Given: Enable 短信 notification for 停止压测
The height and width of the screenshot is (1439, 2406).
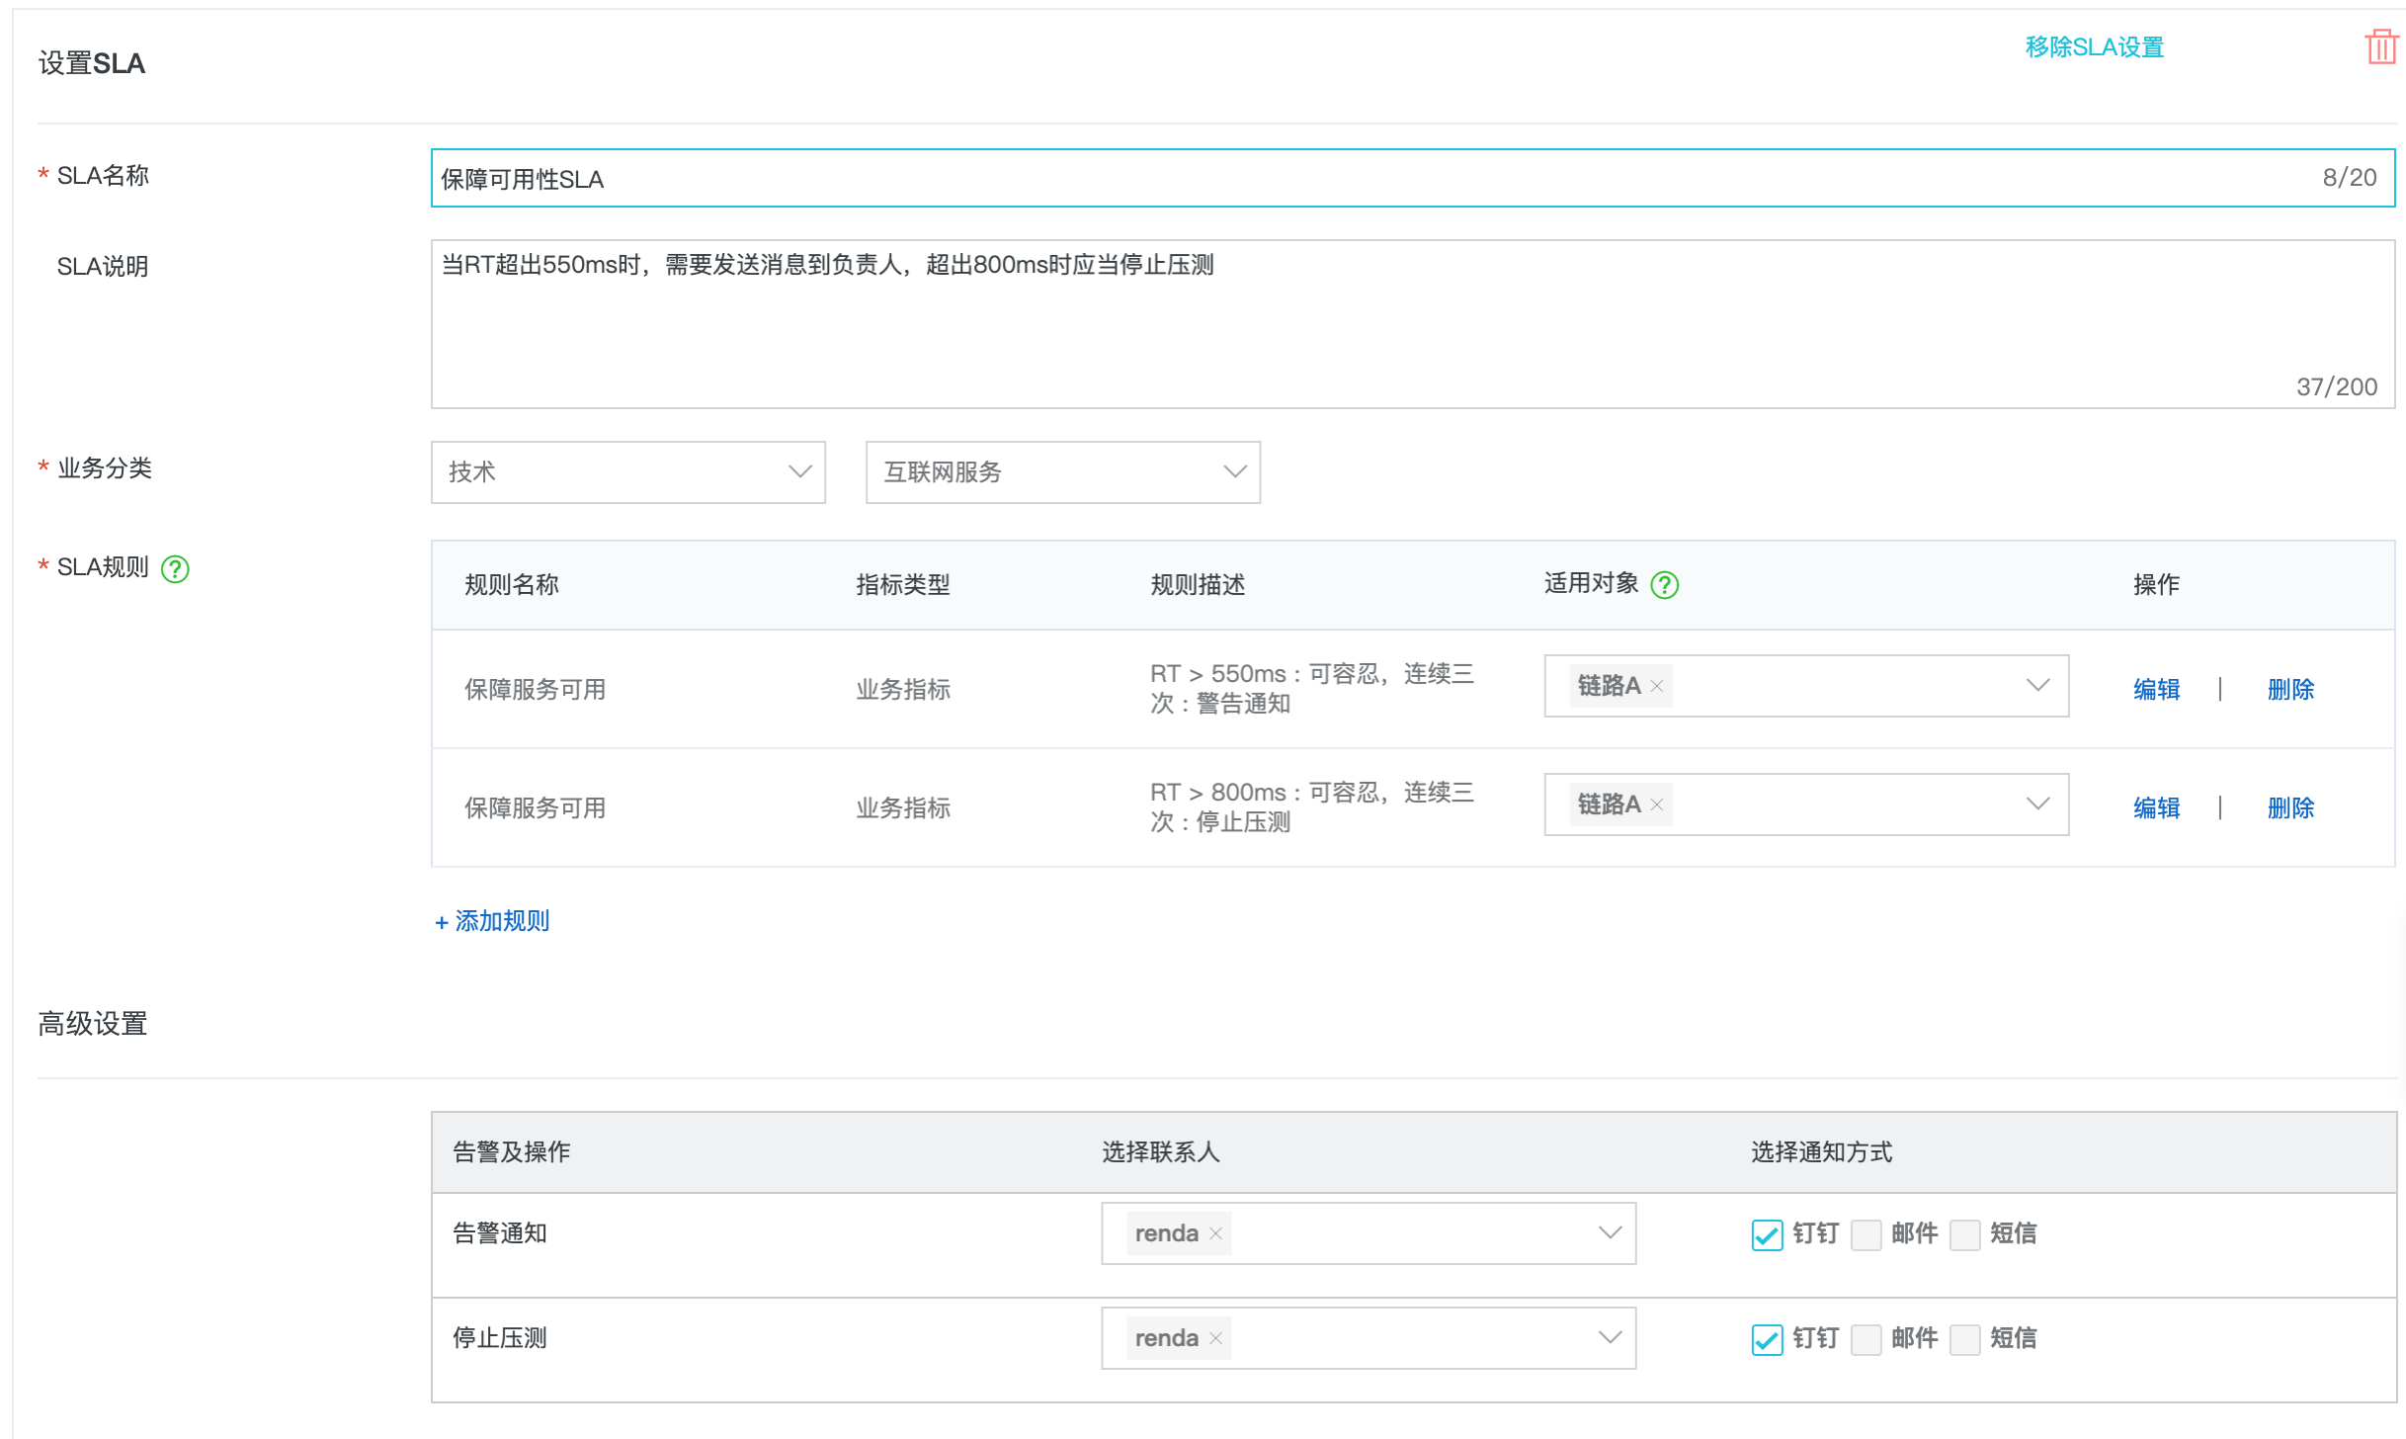Looking at the screenshot, I should coord(1964,1340).
